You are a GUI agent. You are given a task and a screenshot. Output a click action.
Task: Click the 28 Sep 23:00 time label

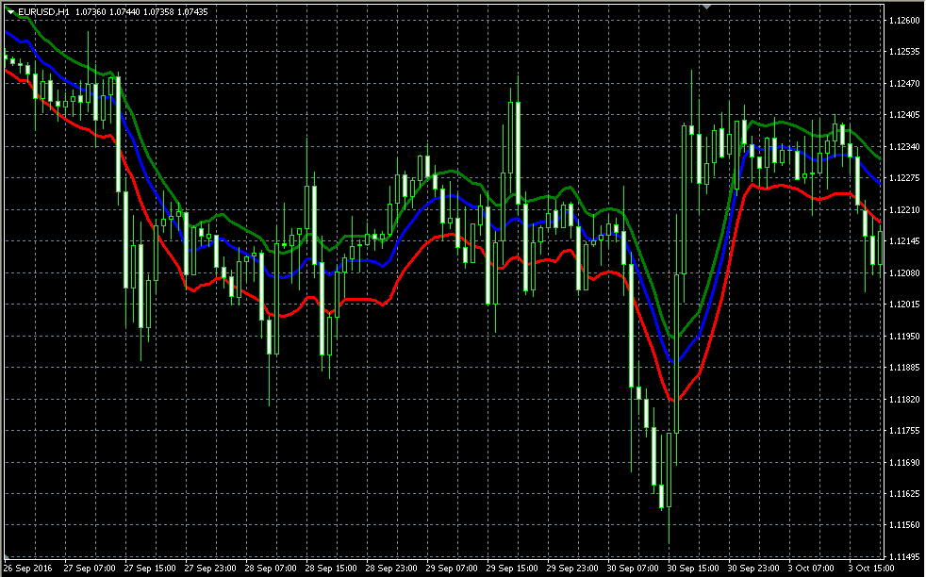pyautogui.click(x=390, y=569)
